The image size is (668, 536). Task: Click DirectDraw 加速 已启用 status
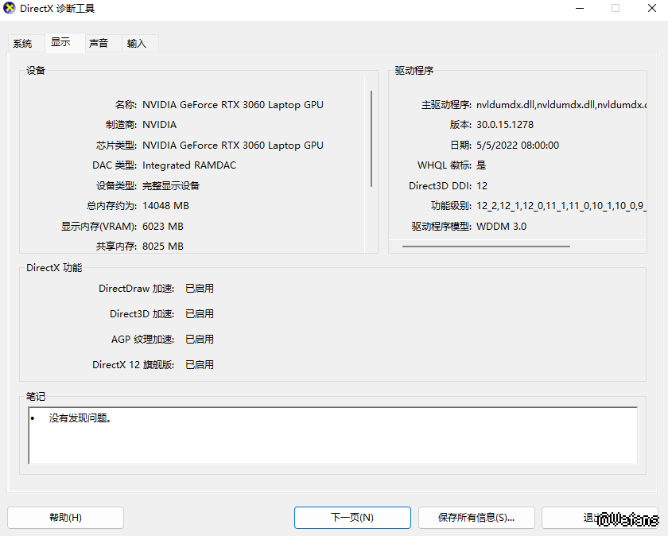(x=200, y=289)
